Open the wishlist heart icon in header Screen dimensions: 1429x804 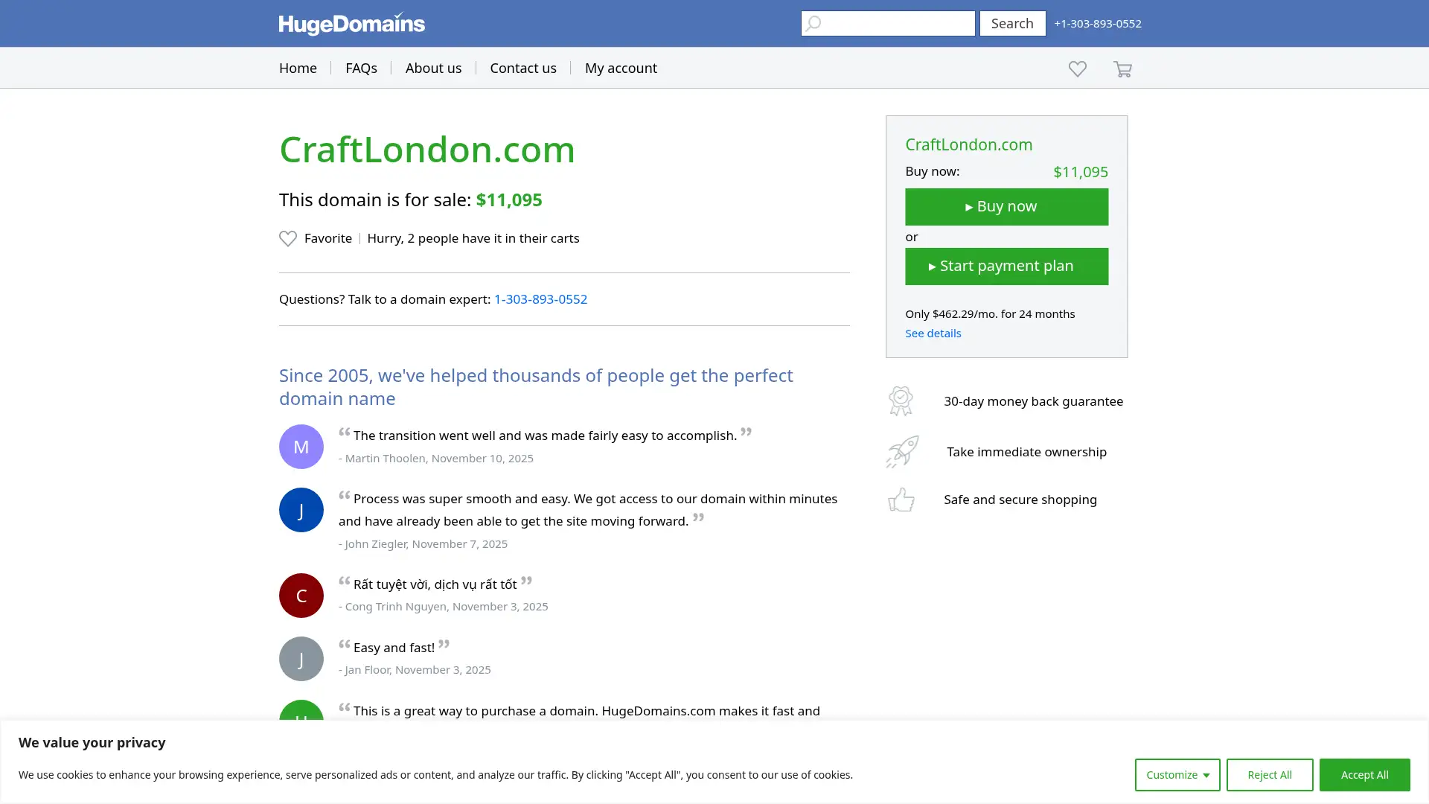1077,68
